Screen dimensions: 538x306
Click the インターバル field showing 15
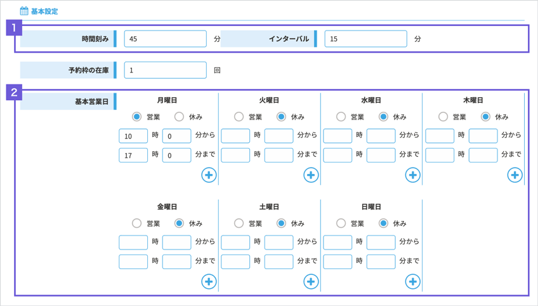tap(366, 39)
